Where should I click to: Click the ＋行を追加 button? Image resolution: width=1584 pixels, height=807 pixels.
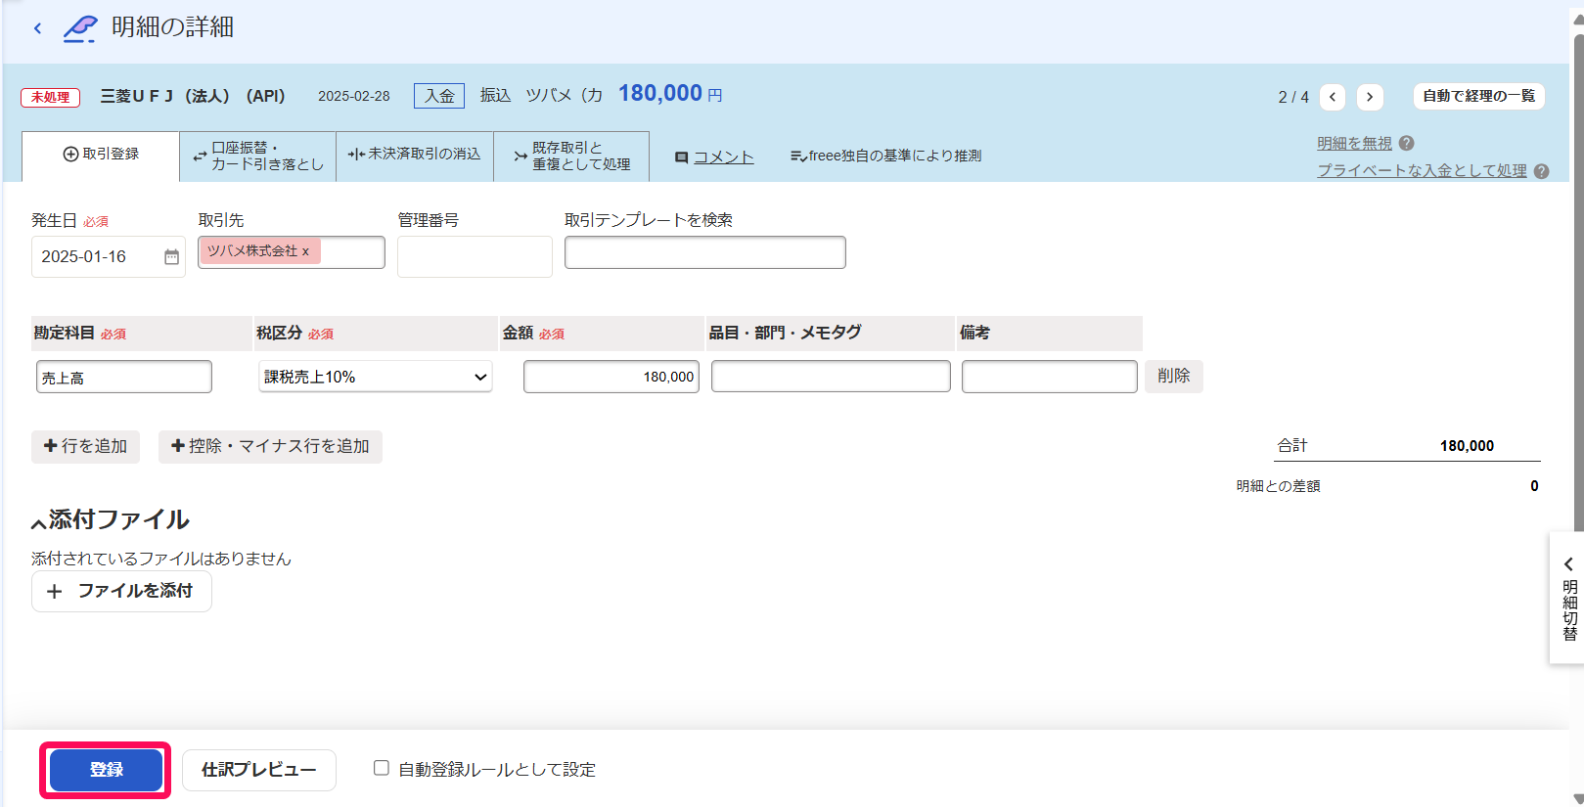pos(86,446)
